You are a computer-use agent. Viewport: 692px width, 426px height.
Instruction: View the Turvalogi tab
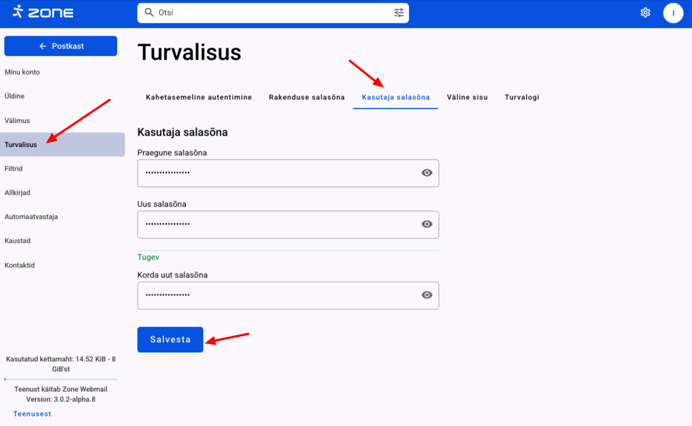point(522,97)
